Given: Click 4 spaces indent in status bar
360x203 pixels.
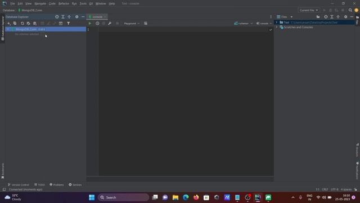Looking at the screenshot, I should click(x=346, y=189).
